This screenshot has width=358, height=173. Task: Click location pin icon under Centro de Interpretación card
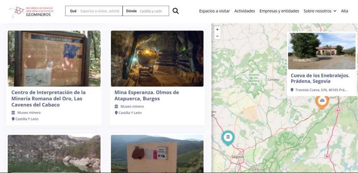point(13,119)
